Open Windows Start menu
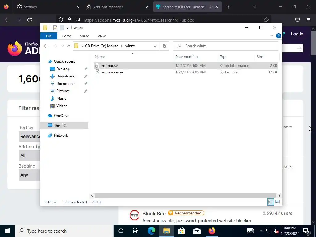The height and width of the screenshot is (237, 316). pos(7,231)
